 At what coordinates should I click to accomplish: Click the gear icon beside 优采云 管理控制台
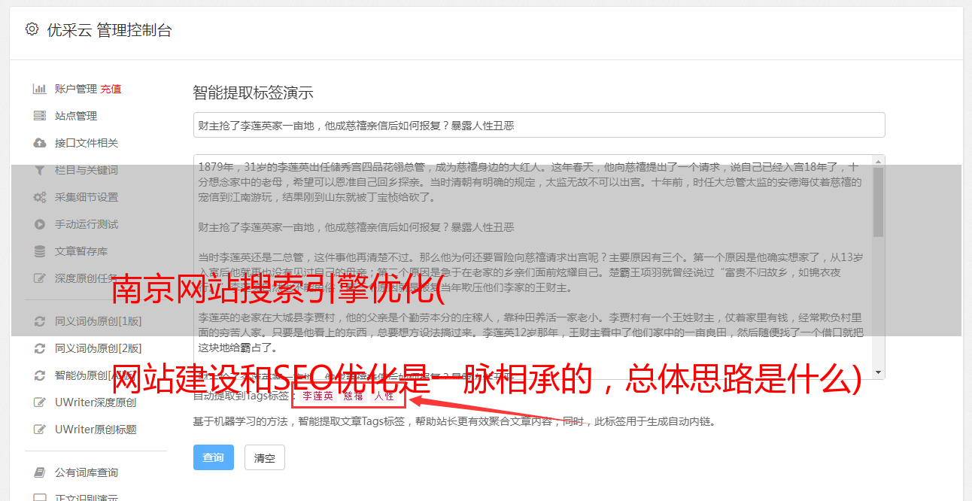pos(32,29)
